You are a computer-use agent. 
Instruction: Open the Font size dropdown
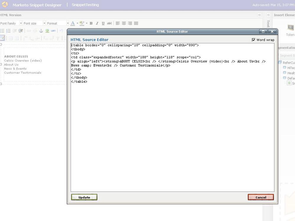[34, 23]
